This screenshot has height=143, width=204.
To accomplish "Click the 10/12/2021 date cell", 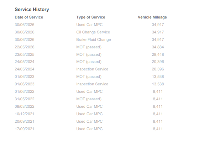I will tap(25, 114).
